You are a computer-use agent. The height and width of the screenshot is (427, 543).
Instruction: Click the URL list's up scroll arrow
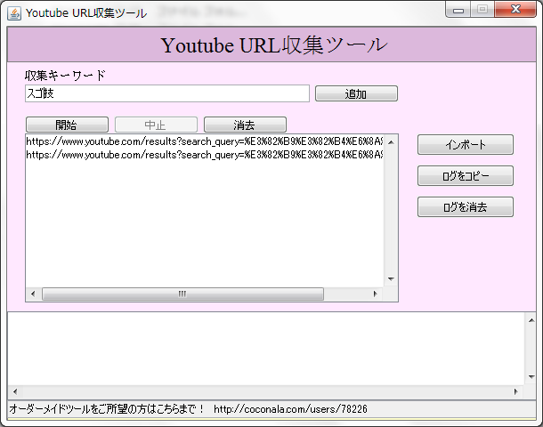tap(391, 142)
